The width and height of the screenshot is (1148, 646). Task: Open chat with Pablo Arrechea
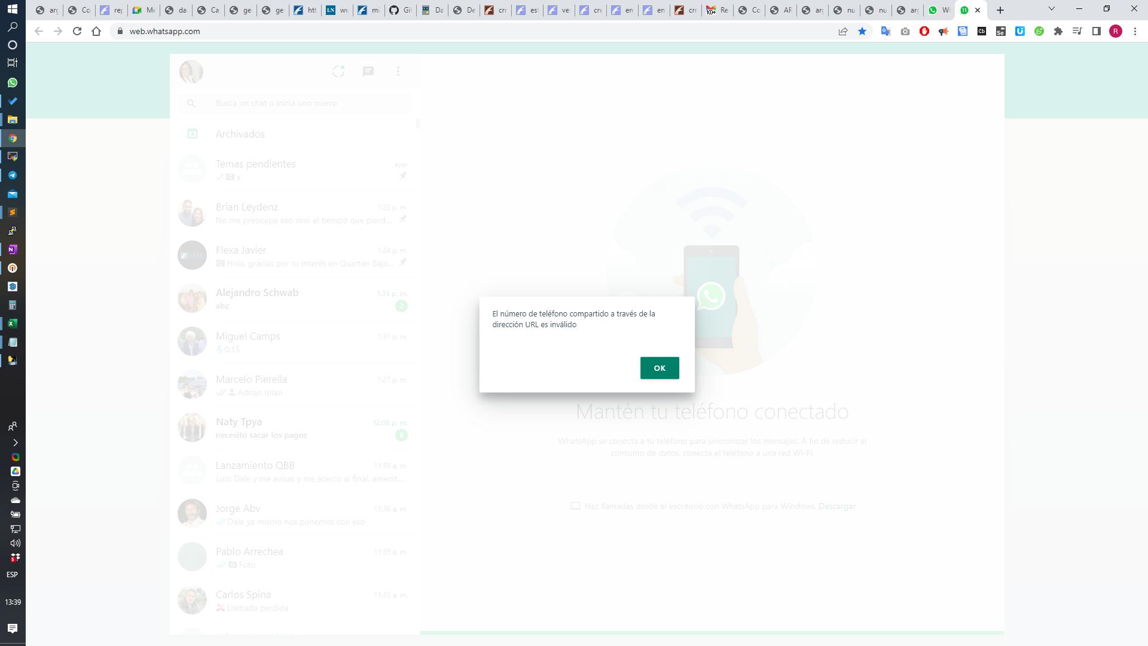click(x=295, y=557)
